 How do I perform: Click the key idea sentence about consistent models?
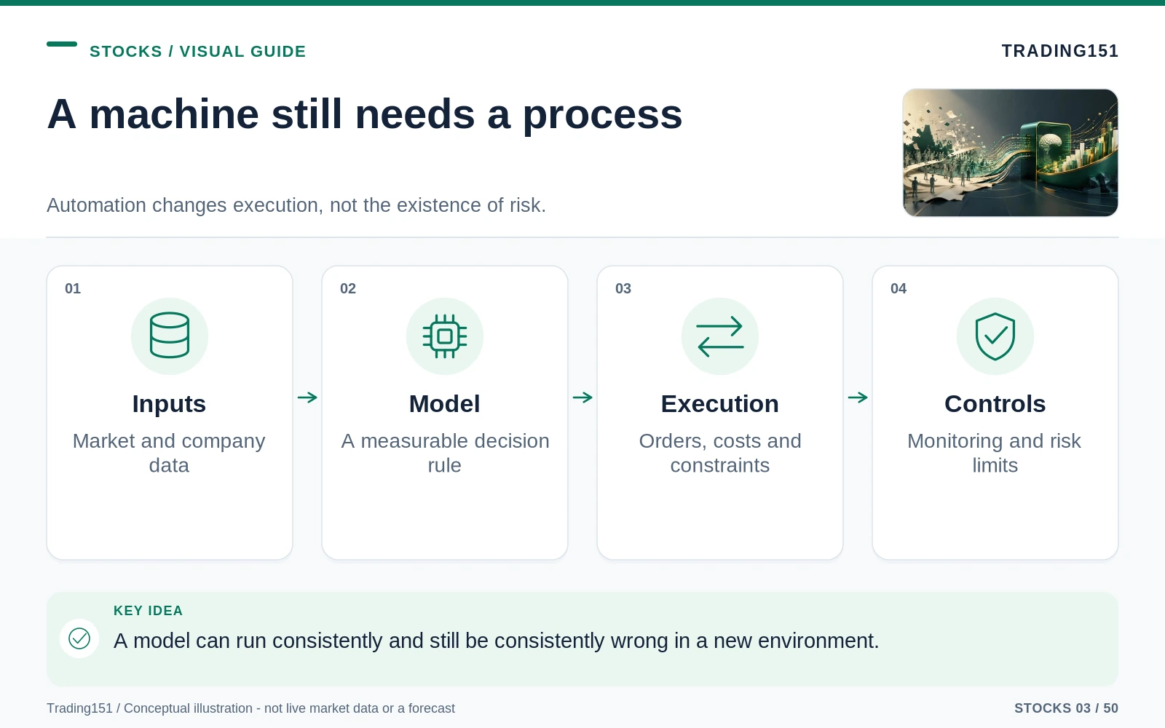tap(497, 641)
